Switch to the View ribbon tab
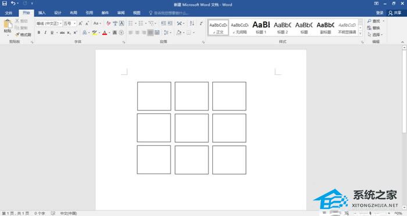Screen dimensions: 407x216 pyautogui.click(x=137, y=13)
